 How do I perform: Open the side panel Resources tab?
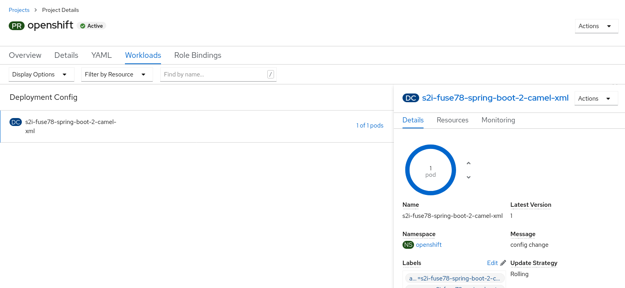point(452,120)
